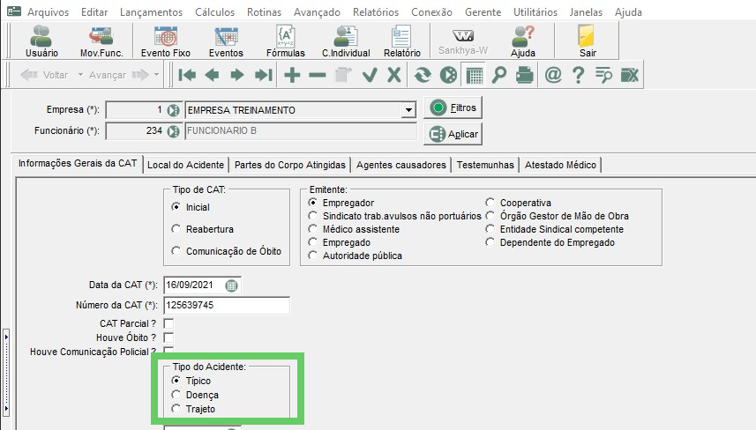Click the Sankhya-W toolbar icon
The image size is (756, 430).
tap(463, 41)
